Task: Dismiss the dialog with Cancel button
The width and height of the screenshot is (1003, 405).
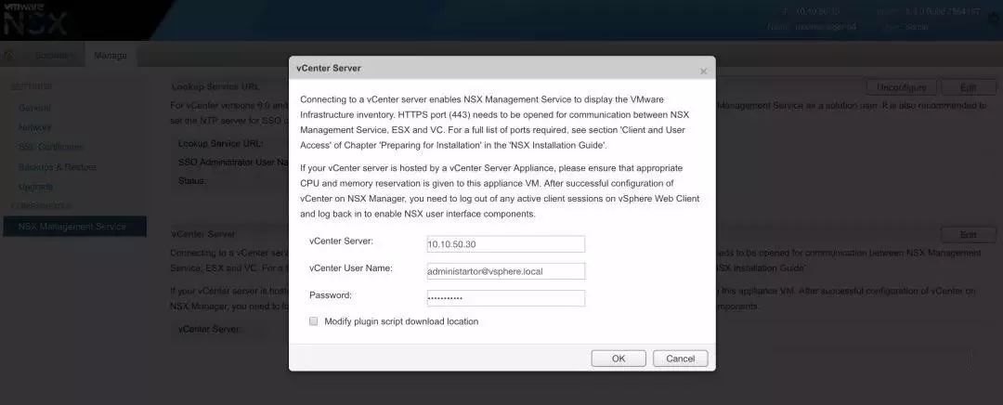Action: point(680,359)
